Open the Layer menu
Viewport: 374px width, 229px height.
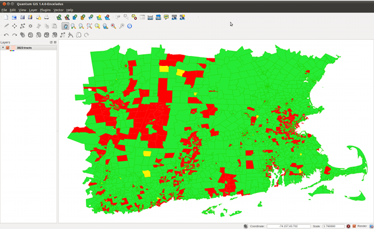[33, 10]
